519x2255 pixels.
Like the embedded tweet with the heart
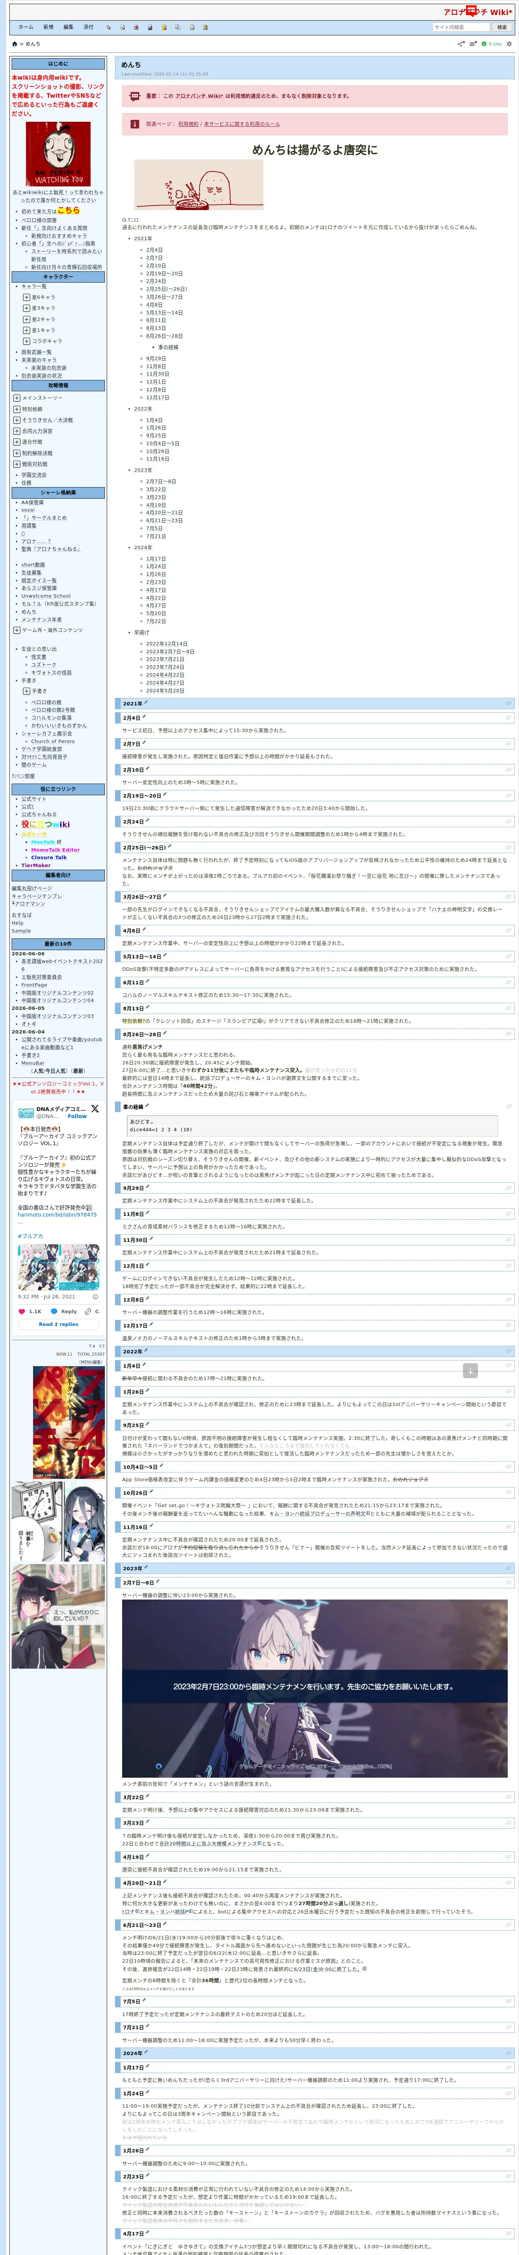pos(22,1311)
